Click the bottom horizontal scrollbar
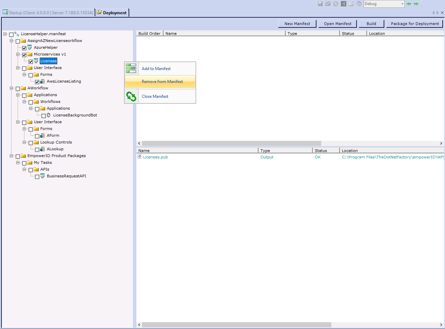This screenshot has width=445, height=329. coord(237,325)
